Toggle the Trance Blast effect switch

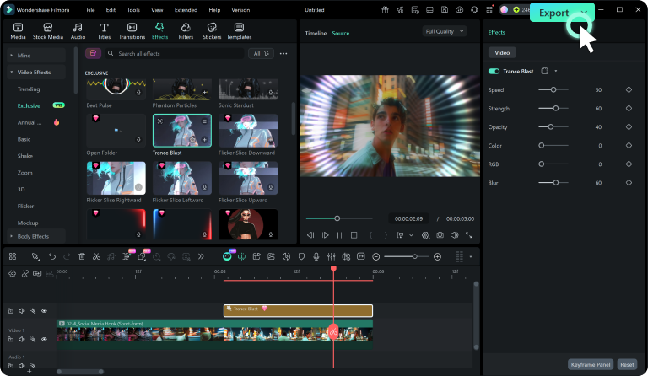[494, 71]
